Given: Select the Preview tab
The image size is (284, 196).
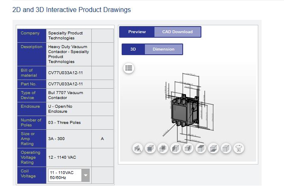Looking at the screenshot, I should [x=137, y=32].
